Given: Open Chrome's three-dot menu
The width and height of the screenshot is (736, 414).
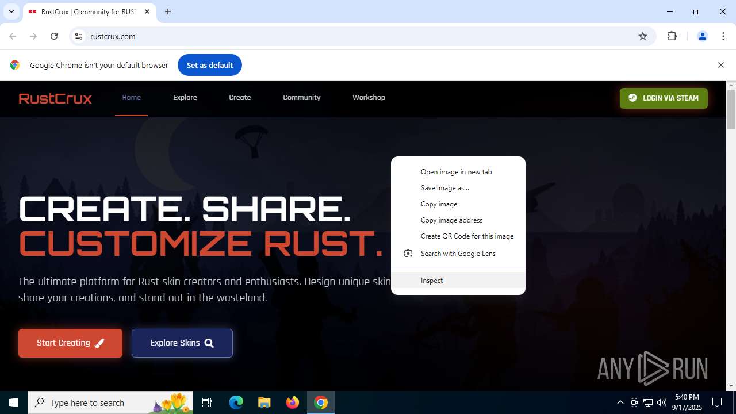Looking at the screenshot, I should click(x=723, y=36).
